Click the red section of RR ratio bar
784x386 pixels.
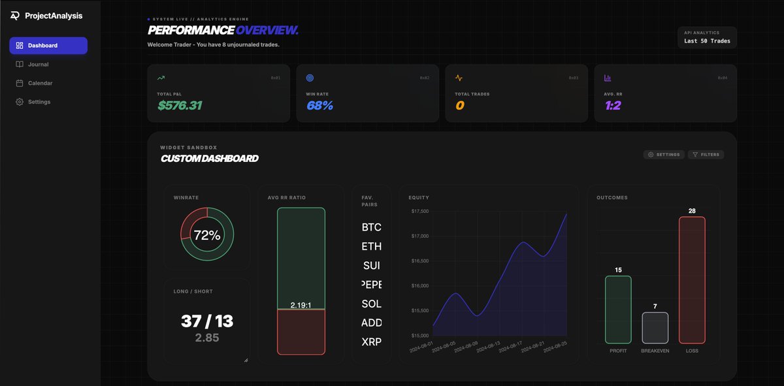[x=301, y=332]
